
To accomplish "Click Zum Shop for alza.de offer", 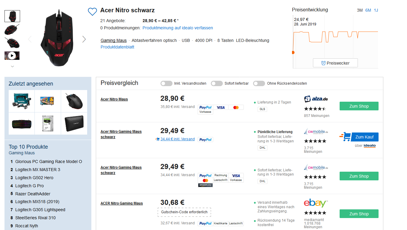I will tap(359, 106).
